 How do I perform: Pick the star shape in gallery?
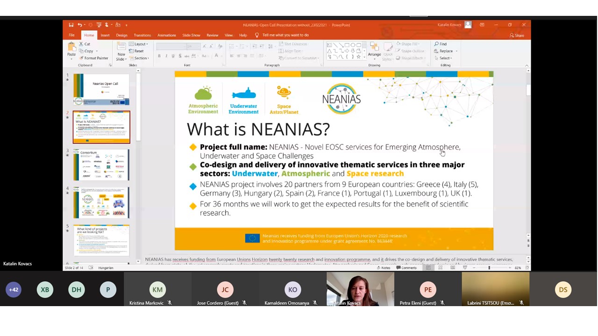point(359,56)
